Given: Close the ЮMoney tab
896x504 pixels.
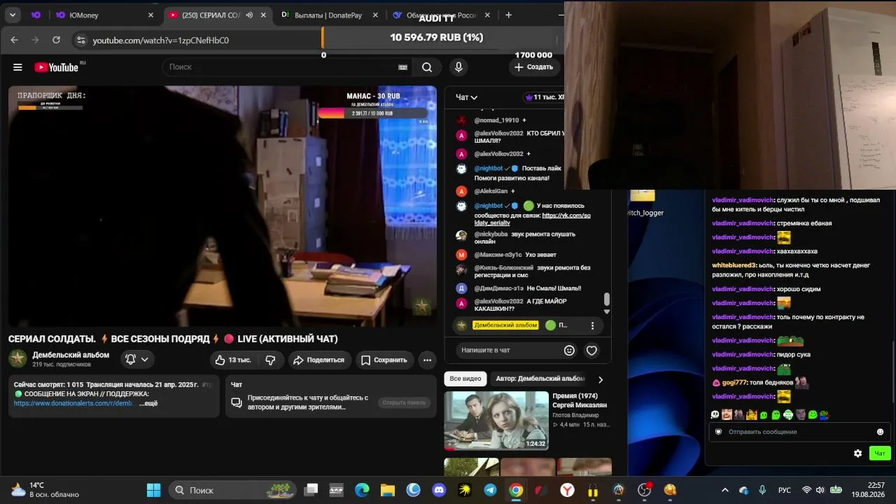Looking at the screenshot, I should click(150, 15).
